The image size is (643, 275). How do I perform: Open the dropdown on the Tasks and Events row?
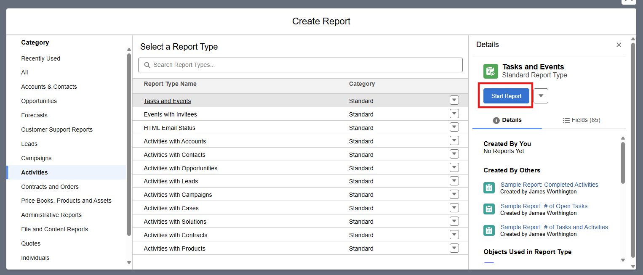click(454, 100)
